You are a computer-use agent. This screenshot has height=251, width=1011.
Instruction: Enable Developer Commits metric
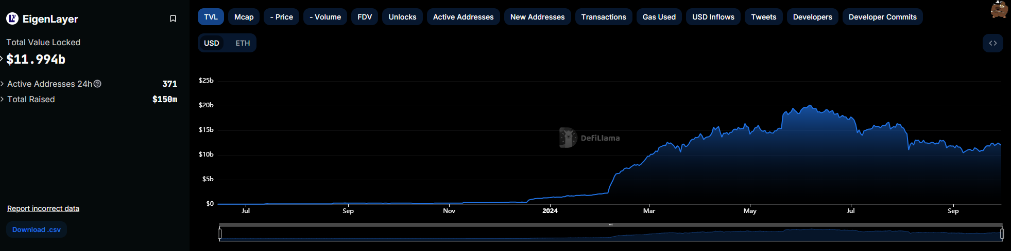[x=883, y=17]
